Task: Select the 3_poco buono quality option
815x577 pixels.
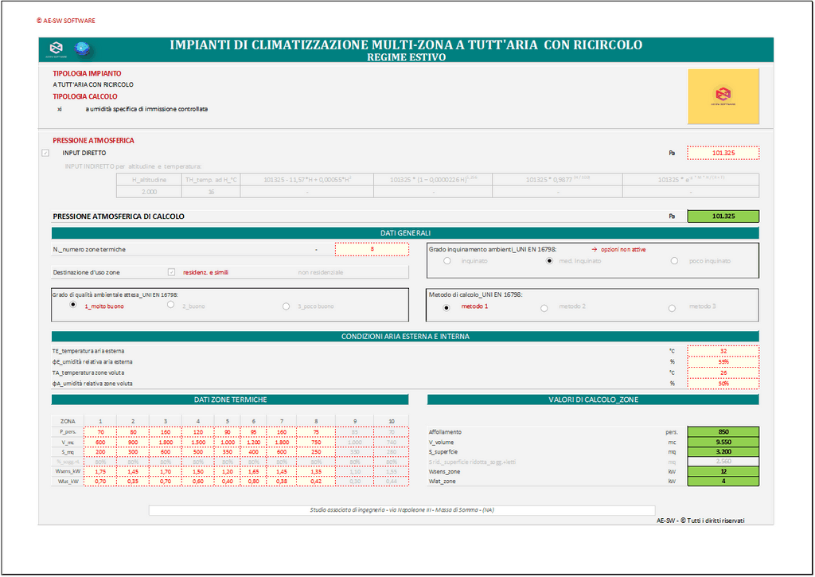Action: (286, 306)
